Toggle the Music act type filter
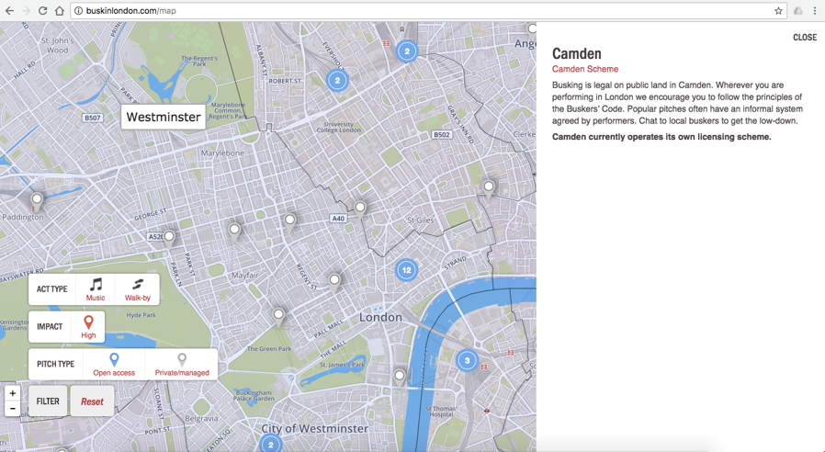The width and height of the screenshot is (825, 452). click(x=96, y=289)
